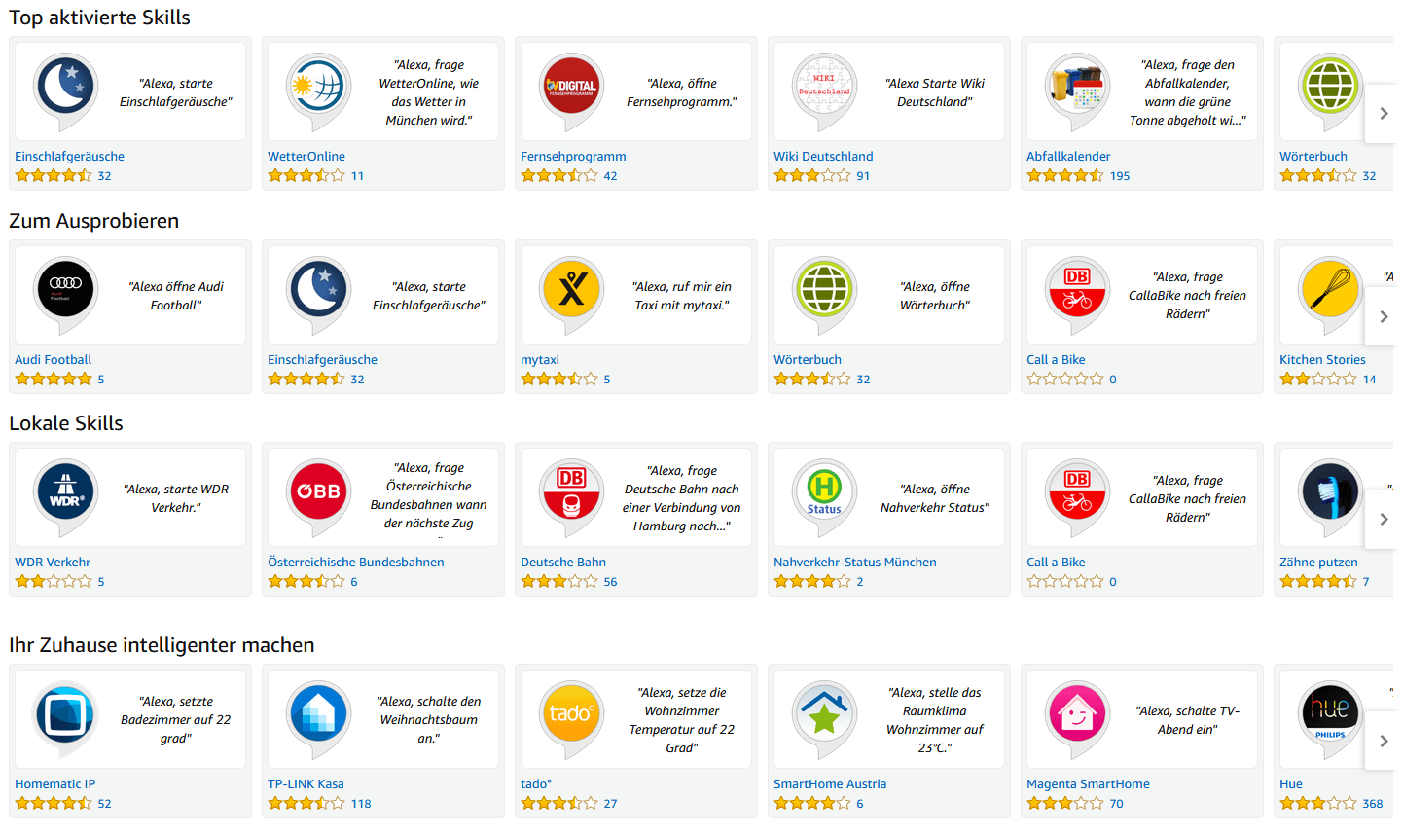The height and width of the screenshot is (835, 1403).
Task: Click the ÖBB red logo icon
Action: tap(318, 492)
